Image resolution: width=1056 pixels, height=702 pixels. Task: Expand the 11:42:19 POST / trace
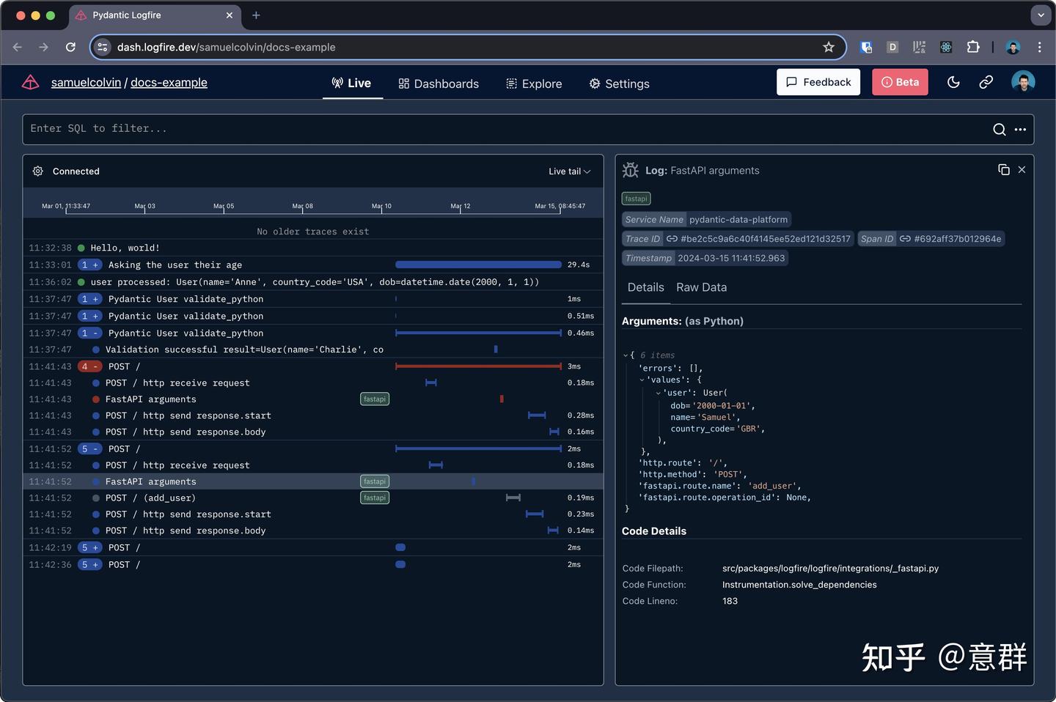[x=90, y=548]
